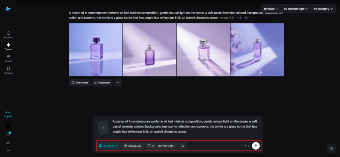Expand the sidebar menu lines icon
This screenshot has height=157, width=340.
[x=8, y=151]
